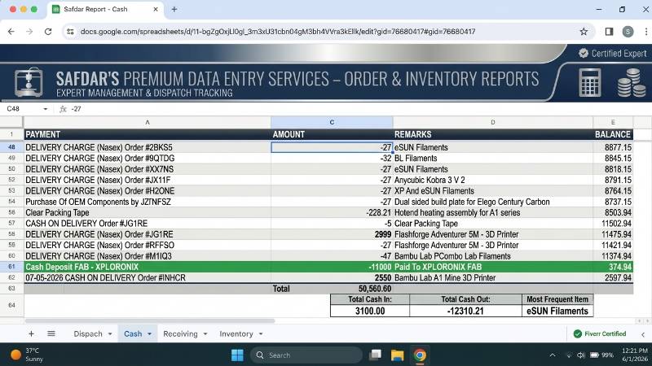Reload the Safdar Report page

click(48, 32)
